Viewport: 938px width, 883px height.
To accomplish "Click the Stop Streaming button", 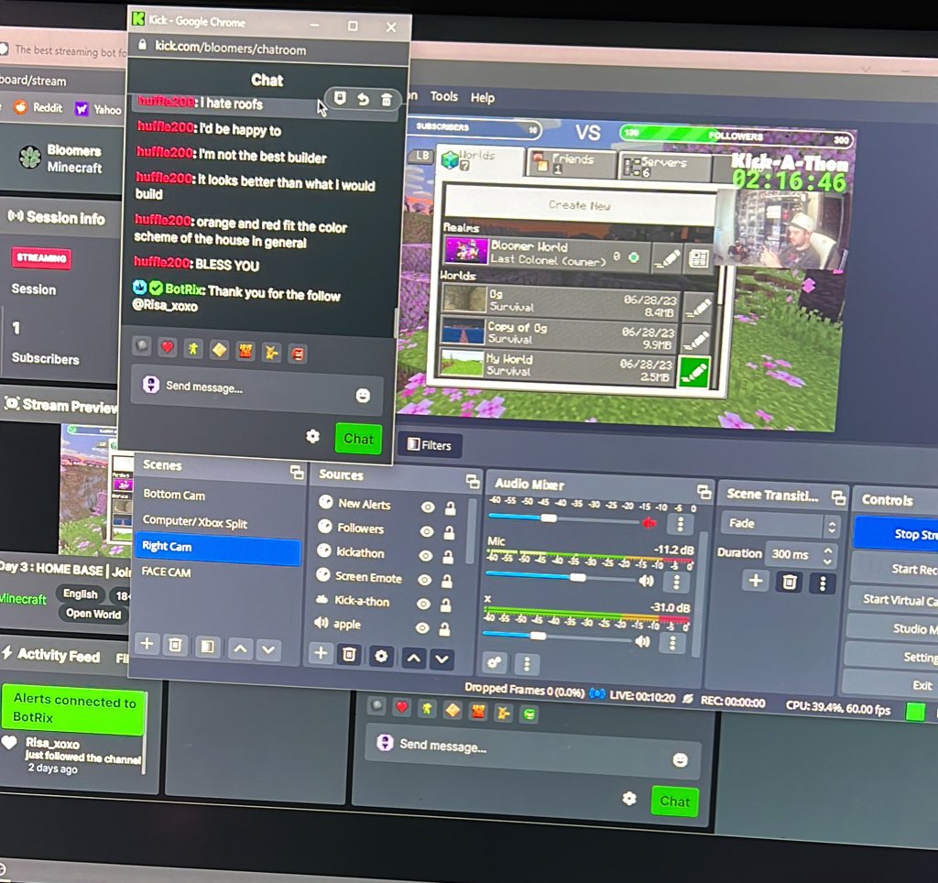I will coord(898,534).
